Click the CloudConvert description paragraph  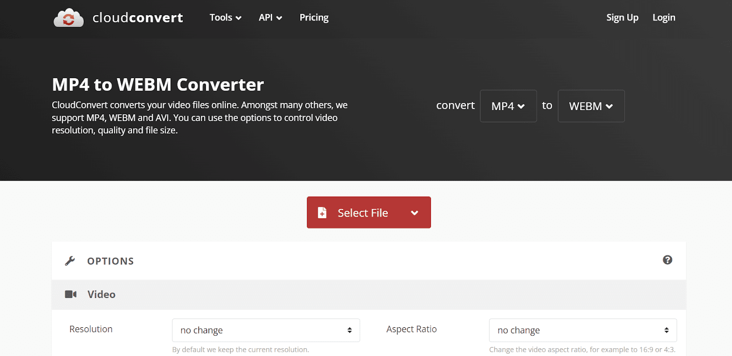click(199, 117)
